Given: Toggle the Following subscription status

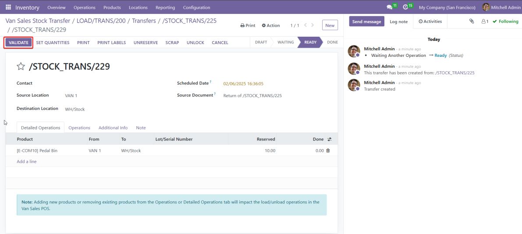Looking at the screenshot, I should click(505, 21).
